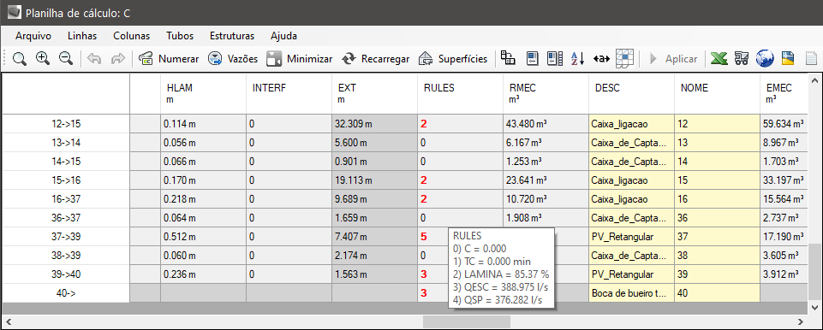The image size is (823, 330).
Task: Select row header 40->
Action: click(x=66, y=293)
